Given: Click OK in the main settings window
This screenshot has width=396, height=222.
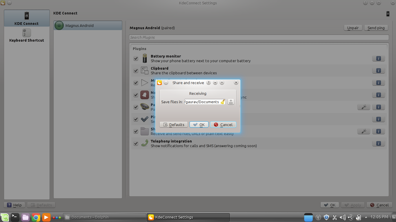Looking at the screenshot, I should pos(330,205).
